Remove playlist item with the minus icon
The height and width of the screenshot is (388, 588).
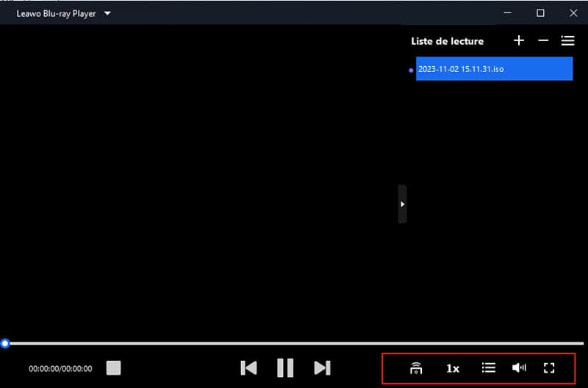[543, 40]
